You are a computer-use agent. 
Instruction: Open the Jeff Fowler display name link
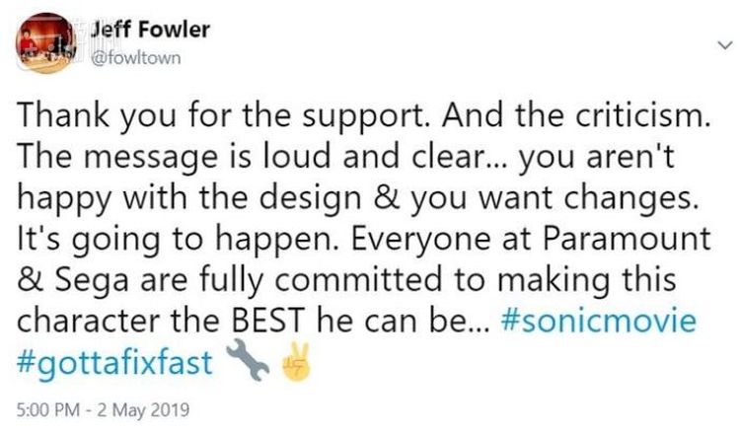149,30
